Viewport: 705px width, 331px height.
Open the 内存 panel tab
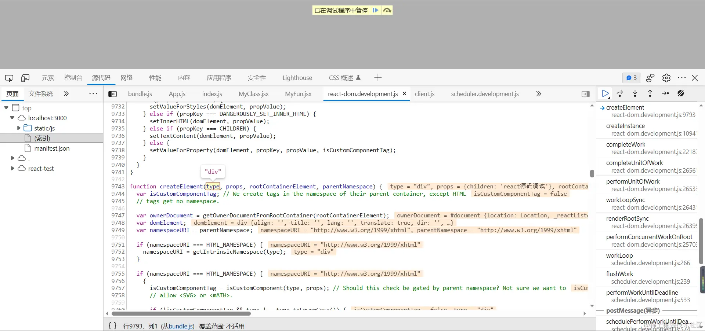click(x=184, y=78)
